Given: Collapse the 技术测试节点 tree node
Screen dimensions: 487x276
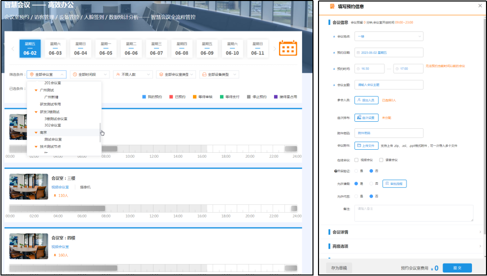Looking at the screenshot, I should click(x=36, y=146).
